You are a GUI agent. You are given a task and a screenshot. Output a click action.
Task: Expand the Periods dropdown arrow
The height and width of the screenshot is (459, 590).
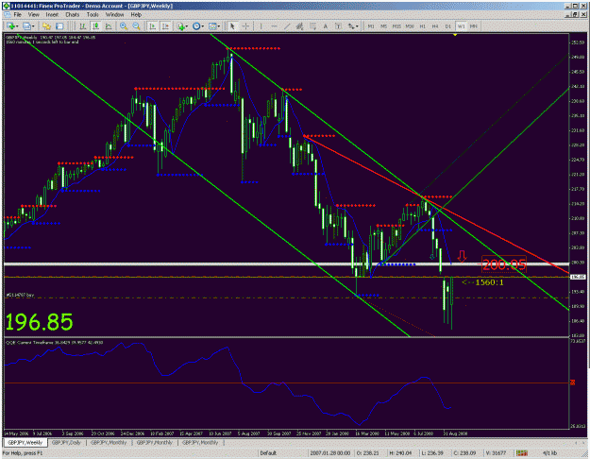click(x=202, y=26)
